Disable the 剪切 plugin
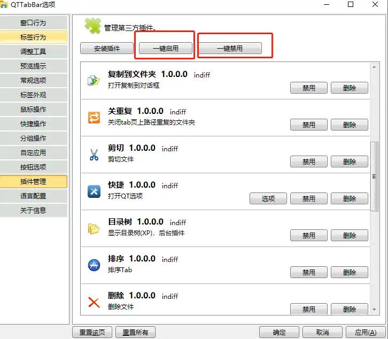Screen dimensions: 388x339 click(x=309, y=161)
